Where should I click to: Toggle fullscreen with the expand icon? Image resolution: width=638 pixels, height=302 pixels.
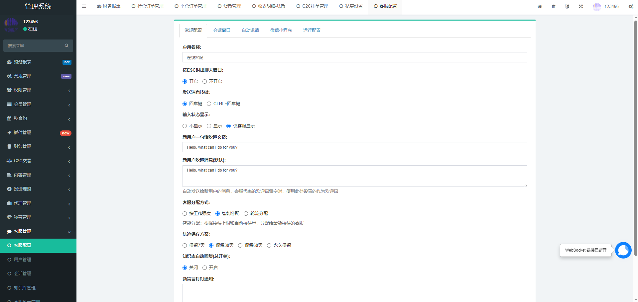(x=581, y=6)
